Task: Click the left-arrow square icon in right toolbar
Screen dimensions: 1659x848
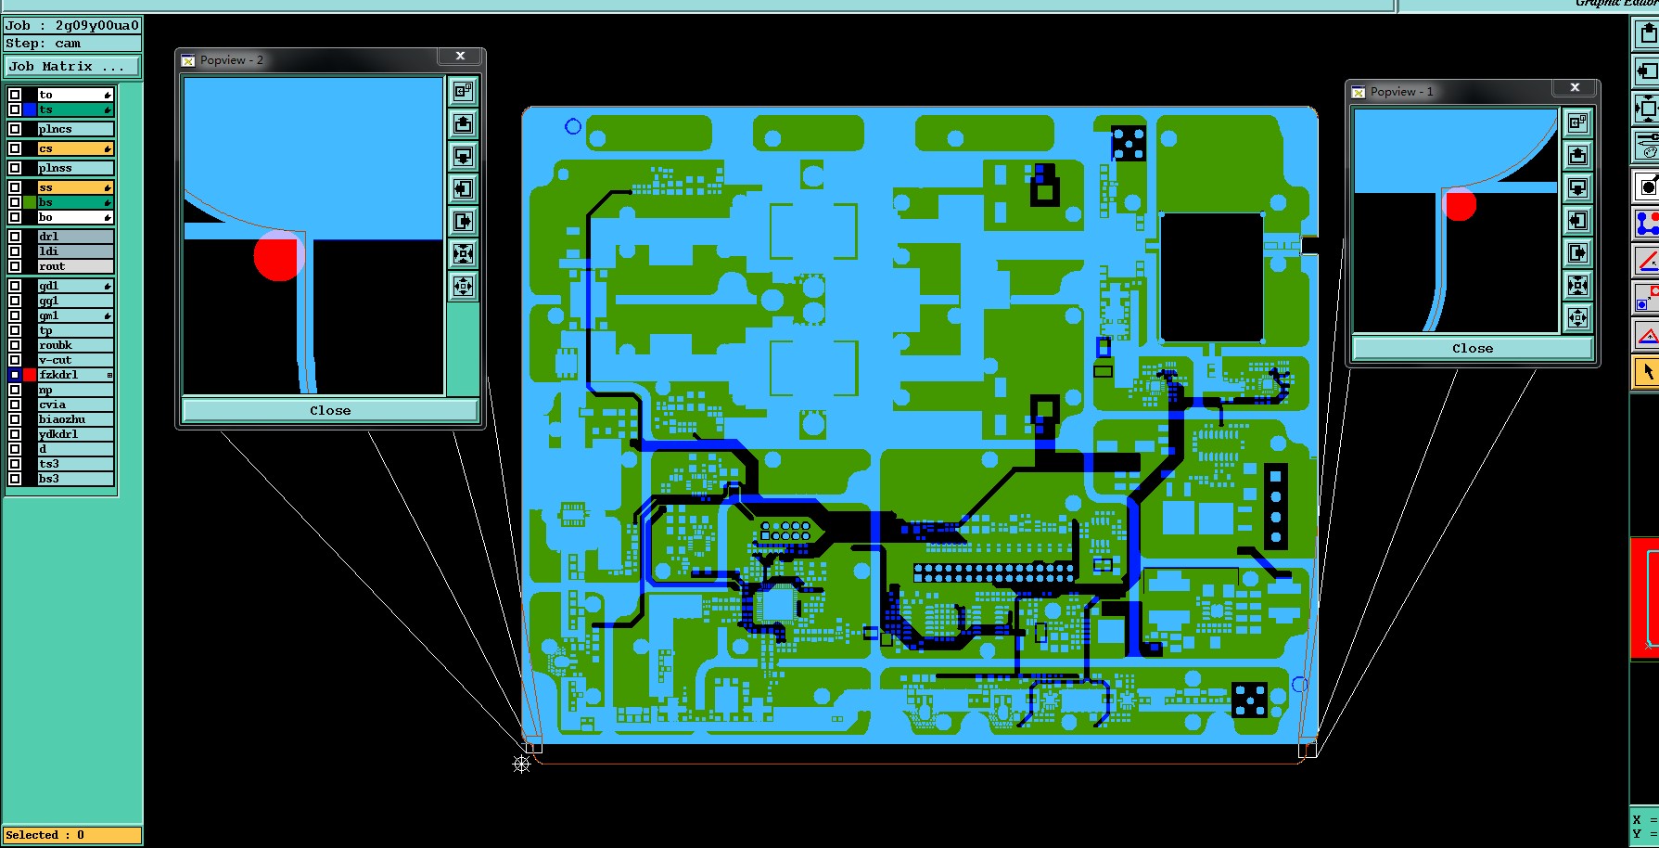Action: point(1646,71)
